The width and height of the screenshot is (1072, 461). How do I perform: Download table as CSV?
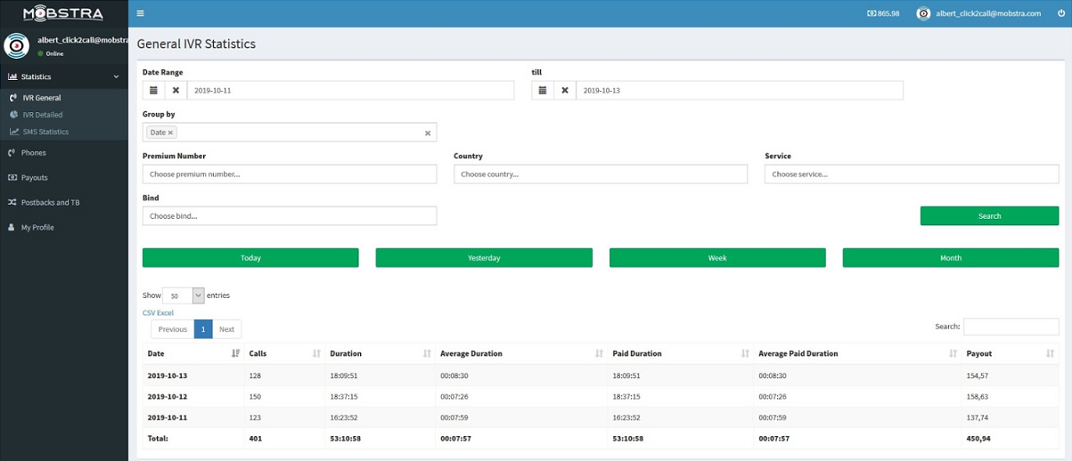pyautogui.click(x=148, y=312)
